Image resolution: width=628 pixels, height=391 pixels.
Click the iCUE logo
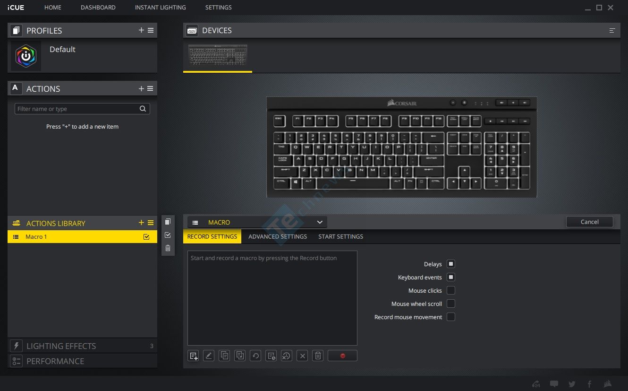(16, 8)
